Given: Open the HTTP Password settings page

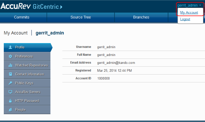Looking at the screenshot, I should click(27, 101).
